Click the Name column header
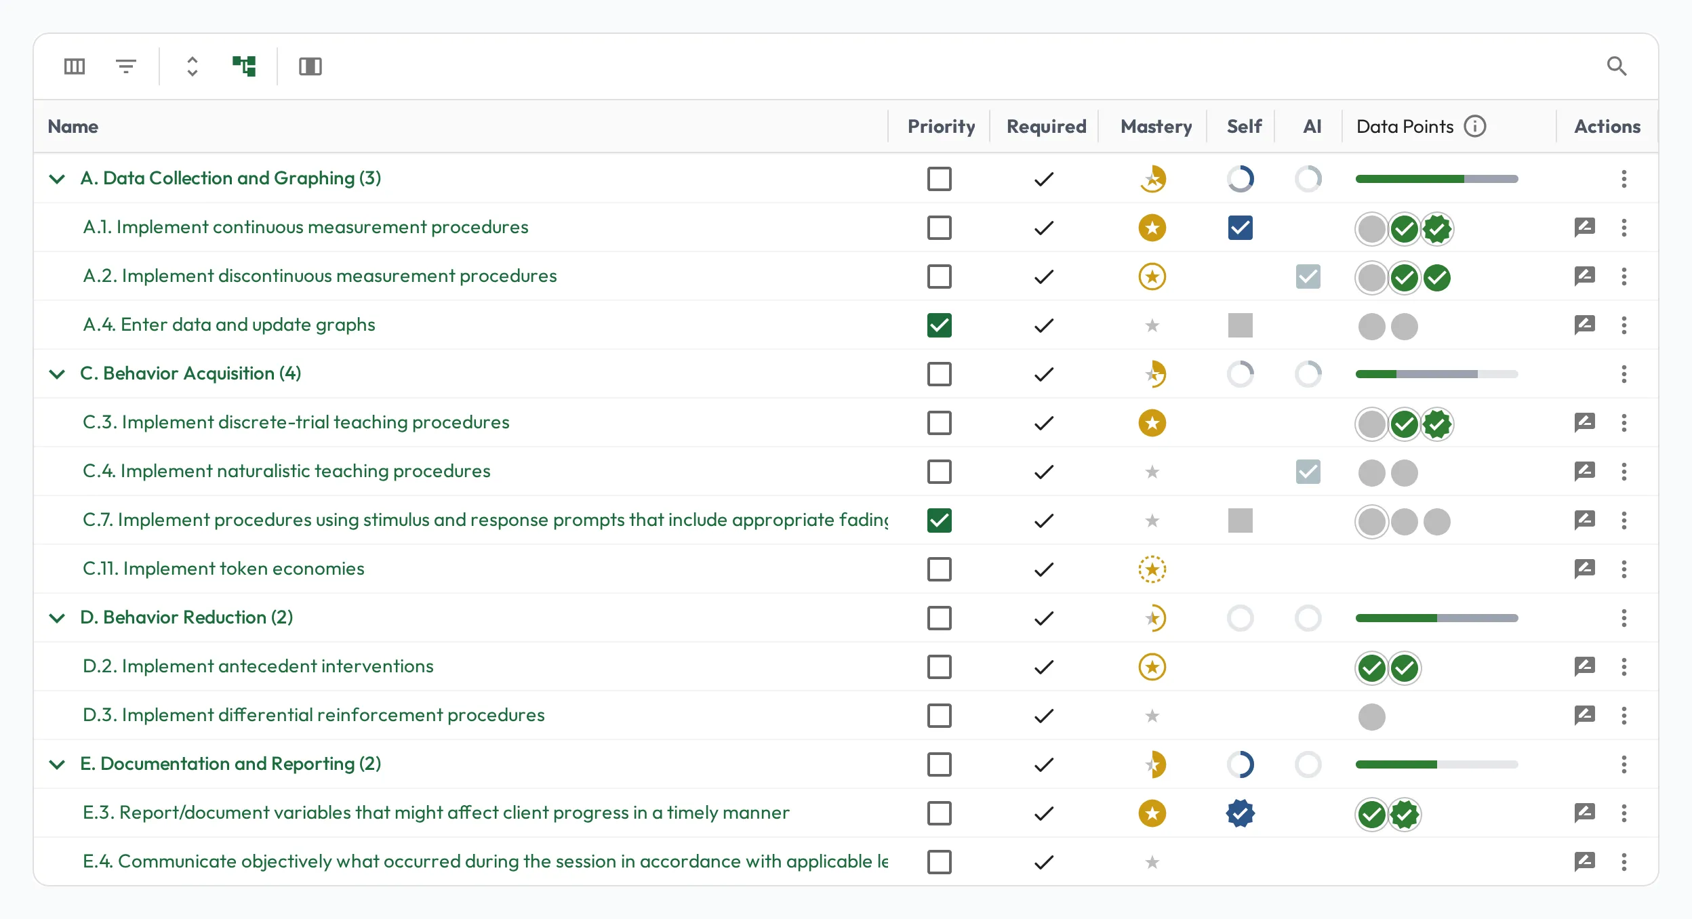 coord(73,126)
